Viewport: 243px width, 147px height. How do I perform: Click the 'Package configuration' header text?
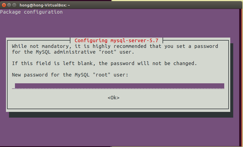tap(31, 12)
